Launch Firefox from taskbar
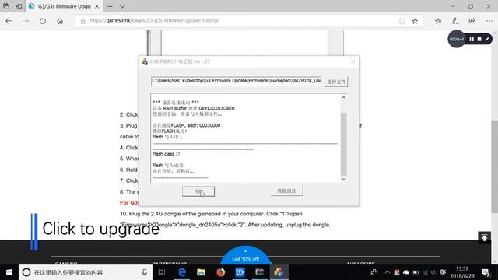This screenshot has width=498, height=280. (220, 272)
